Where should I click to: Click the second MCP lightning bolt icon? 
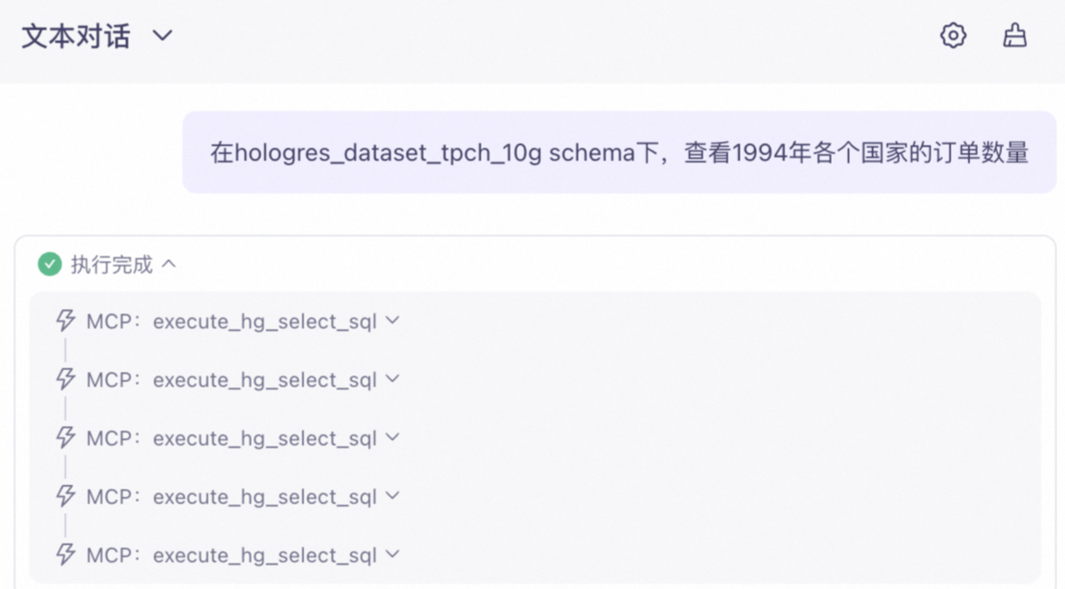click(65, 379)
